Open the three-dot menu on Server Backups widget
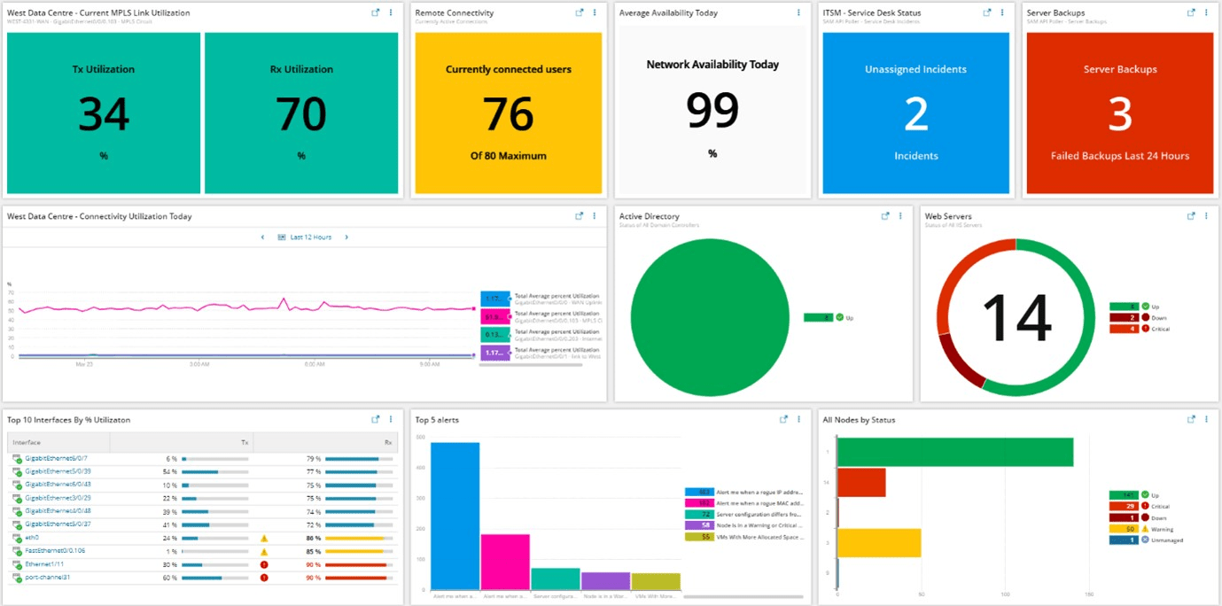The image size is (1222, 606). tap(1204, 12)
